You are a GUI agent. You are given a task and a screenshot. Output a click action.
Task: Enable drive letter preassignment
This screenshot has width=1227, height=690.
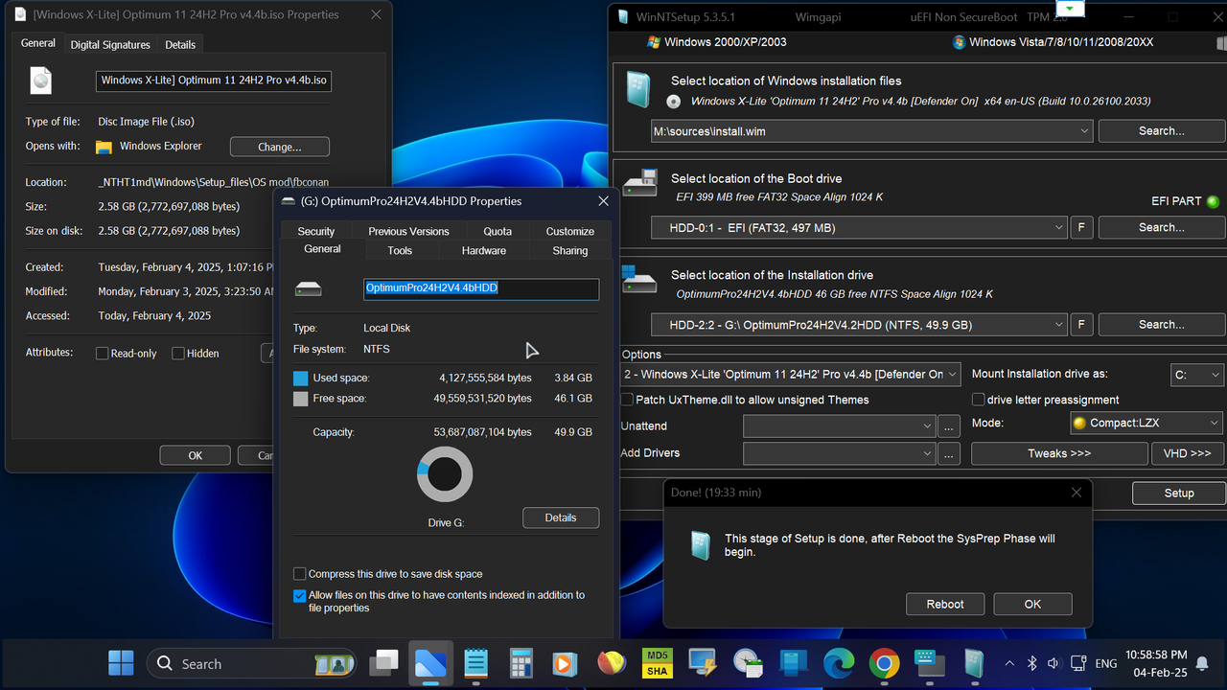point(978,400)
